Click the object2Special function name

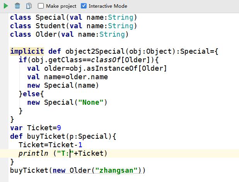click(x=95, y=51)
